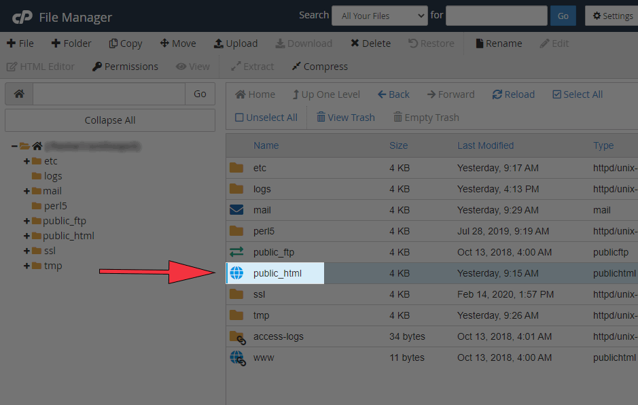Open the All Your Files search dropdown

point(379,16)
